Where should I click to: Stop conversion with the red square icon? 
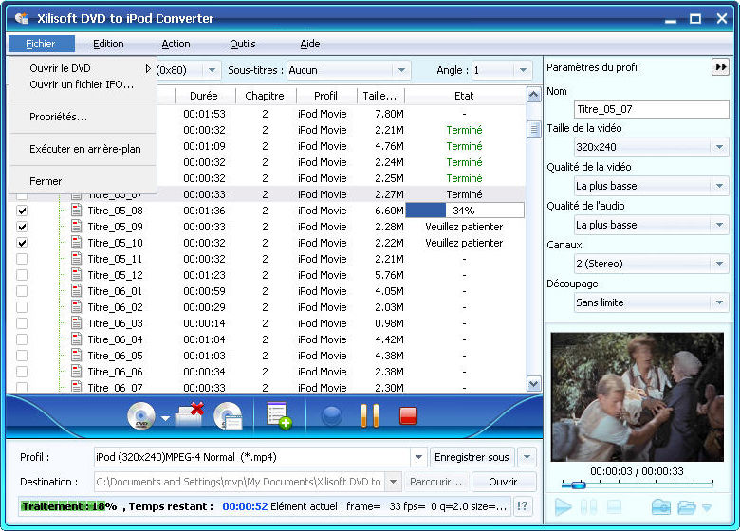(408, 416)
